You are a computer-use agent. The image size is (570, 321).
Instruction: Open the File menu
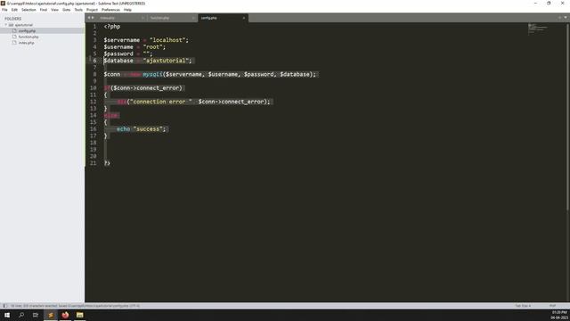click(4, 10)
